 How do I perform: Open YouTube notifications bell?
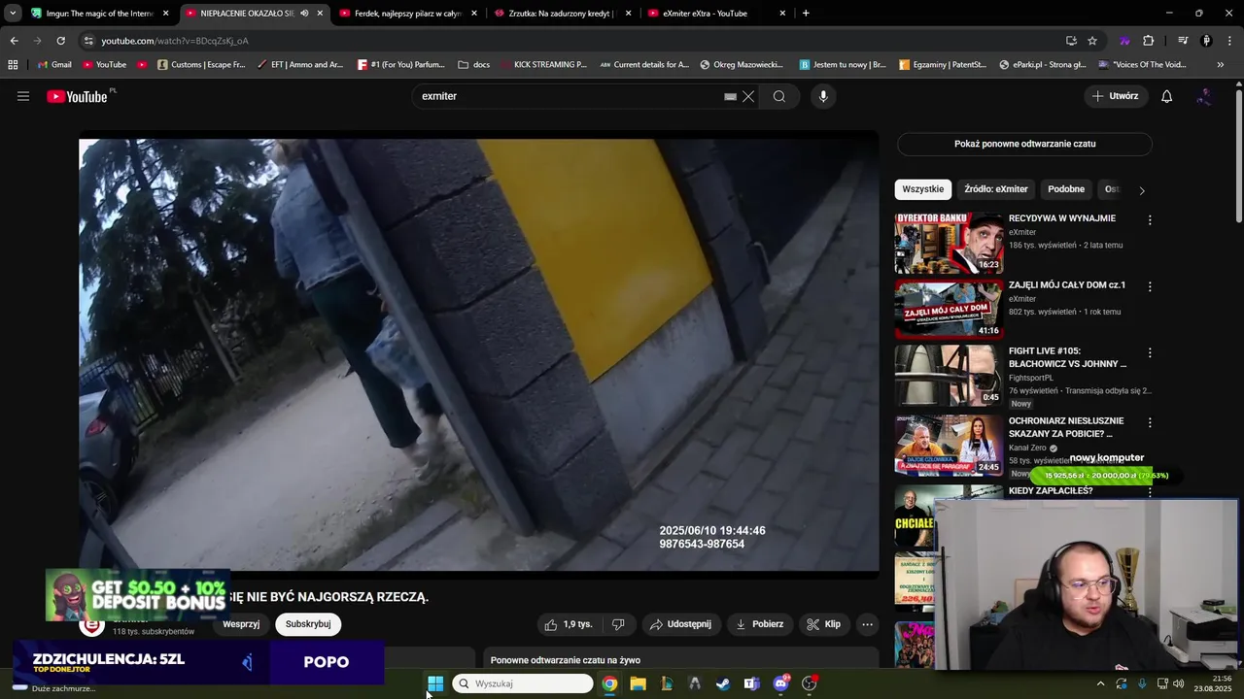pyautogui.click(x=1167, y=96)
